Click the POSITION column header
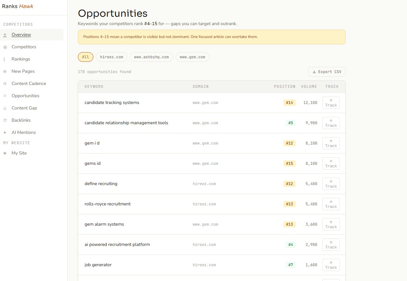The height and width of the screenshot is (281, 407). pos(285,87)
